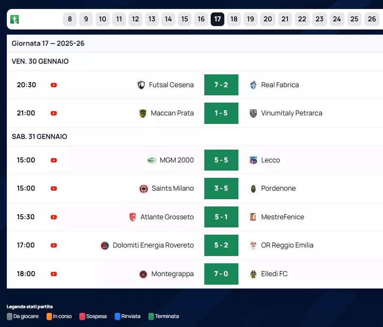Play YouTube stream for MGM 2000 match
Viewport: 383px width, 327px height.
[x=54, y=160]
